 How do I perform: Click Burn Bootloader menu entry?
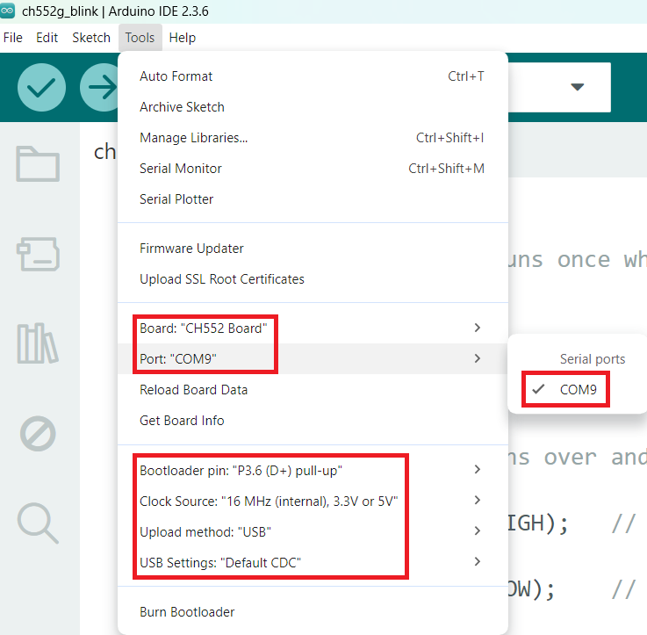coord(187,611)
